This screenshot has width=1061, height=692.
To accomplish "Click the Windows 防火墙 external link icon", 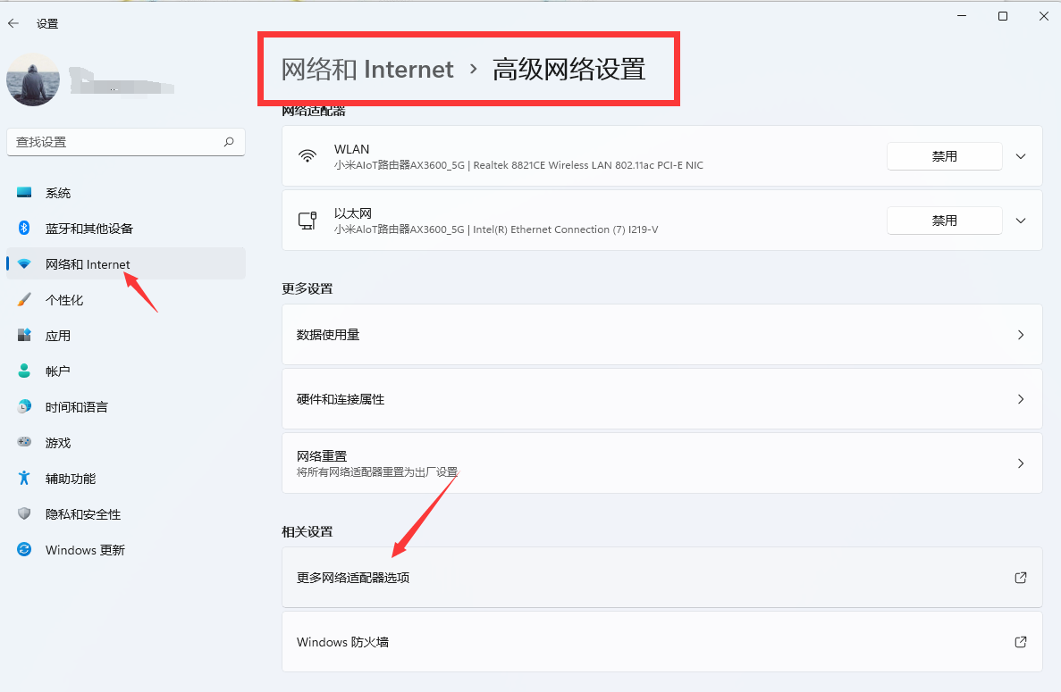I will 1020,642.
